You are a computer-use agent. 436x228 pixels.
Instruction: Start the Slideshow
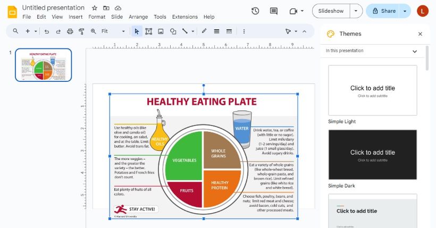pos(331,11)
